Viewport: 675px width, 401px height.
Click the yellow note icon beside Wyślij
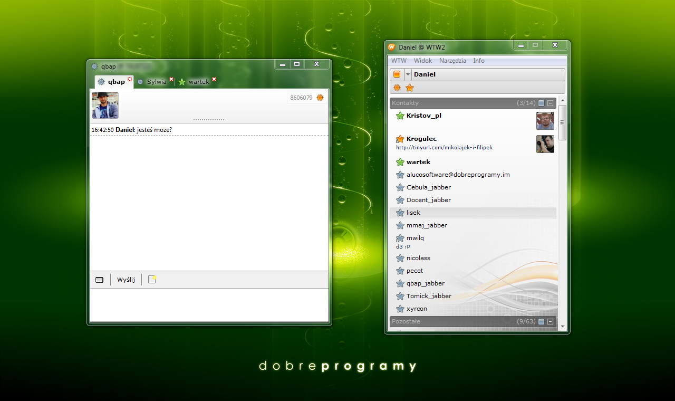point(152,280)
